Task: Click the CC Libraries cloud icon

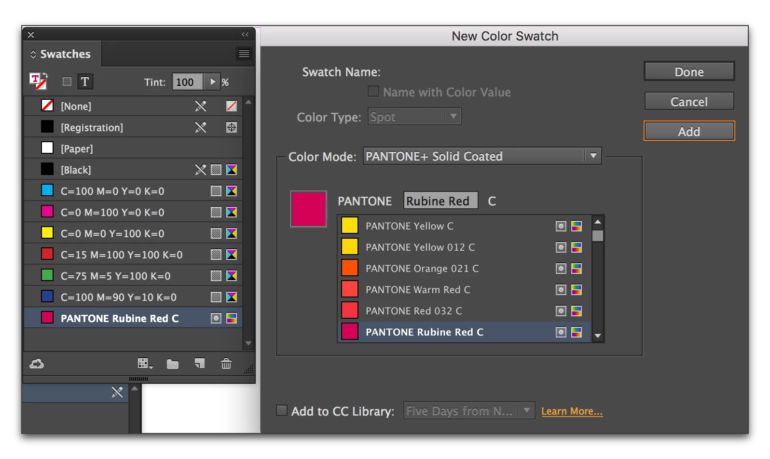Action: [37, 364]
